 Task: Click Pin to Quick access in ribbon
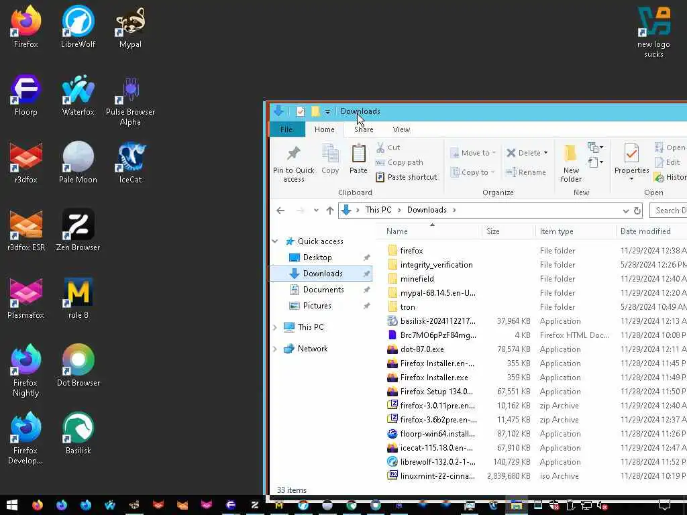(x=294, y=164)
